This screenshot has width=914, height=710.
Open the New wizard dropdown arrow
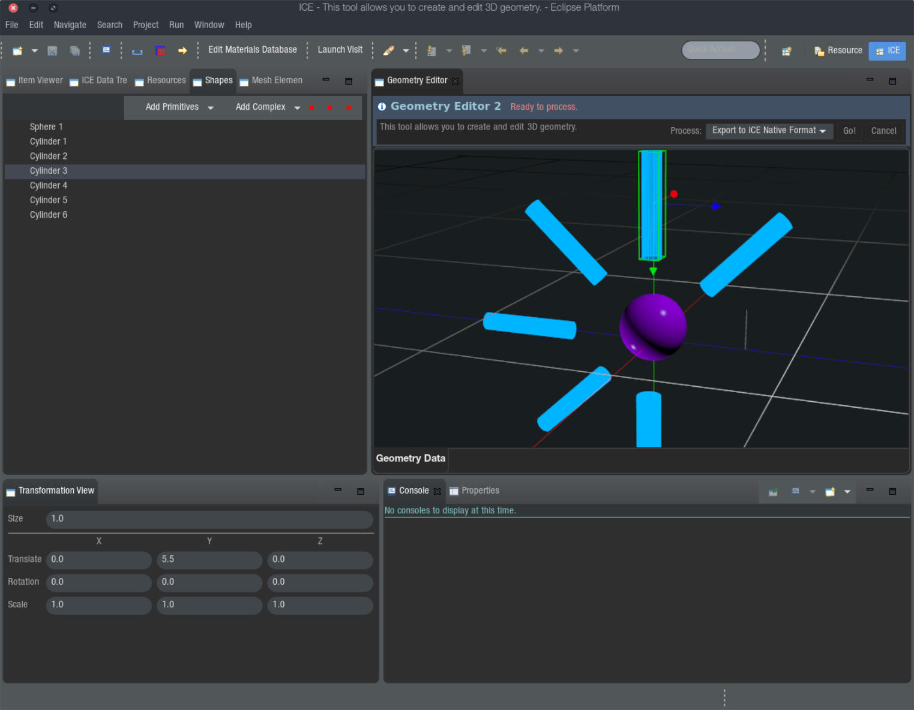click(34, 51)
